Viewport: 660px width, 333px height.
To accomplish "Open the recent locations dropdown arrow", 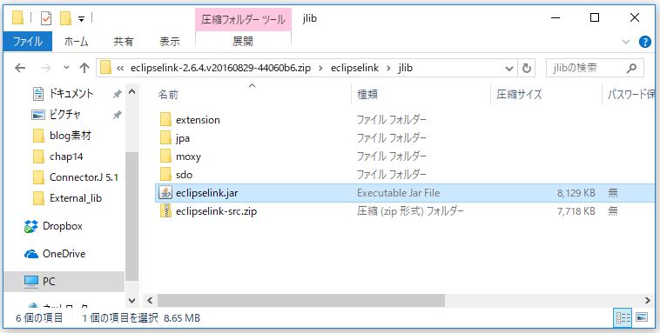I will tap(66, 68).
